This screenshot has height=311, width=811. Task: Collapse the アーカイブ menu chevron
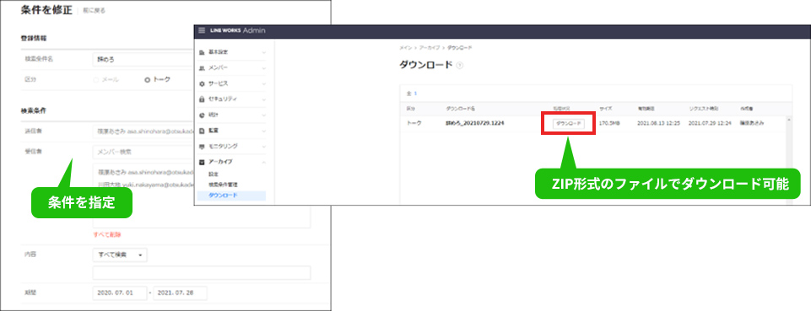pyautogui.click(x=264, y=162)
